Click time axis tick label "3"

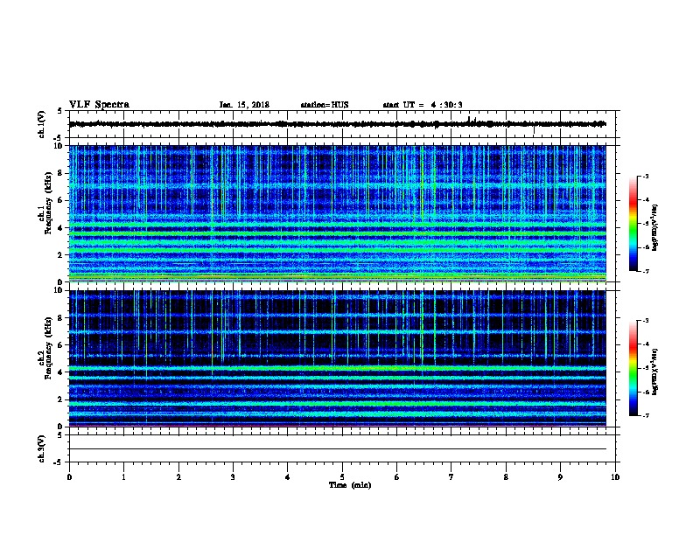coord(233,476)
